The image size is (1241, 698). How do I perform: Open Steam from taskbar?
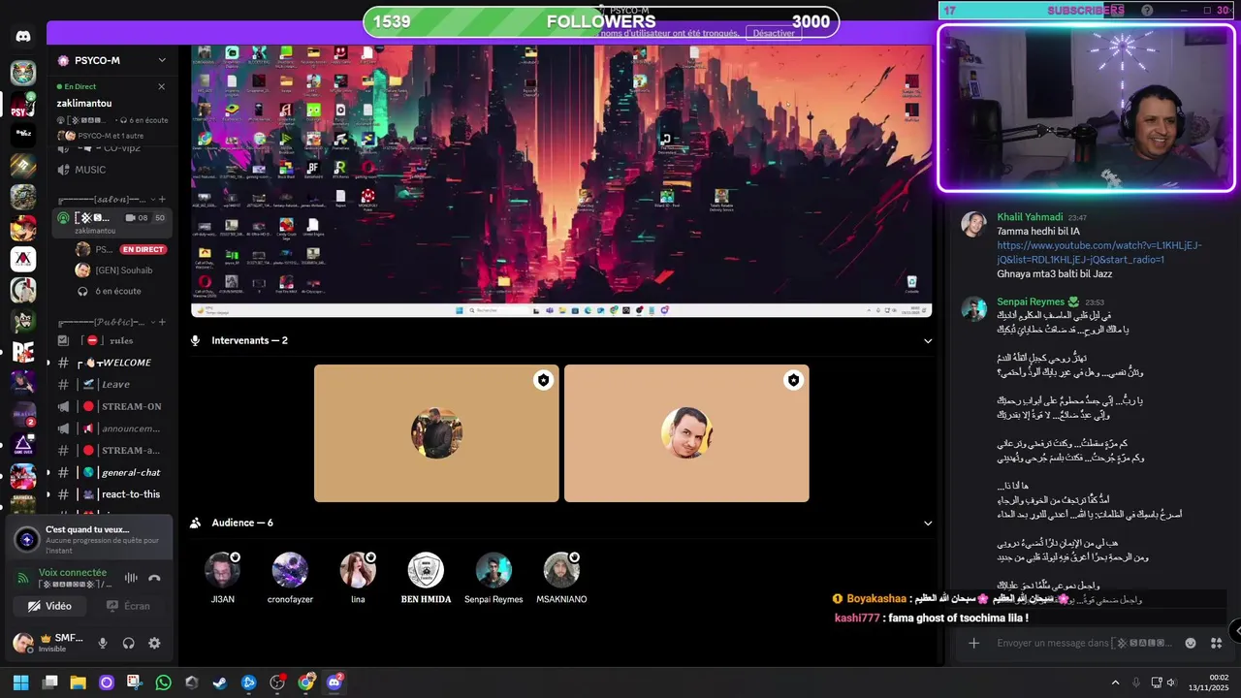(220, 682)
